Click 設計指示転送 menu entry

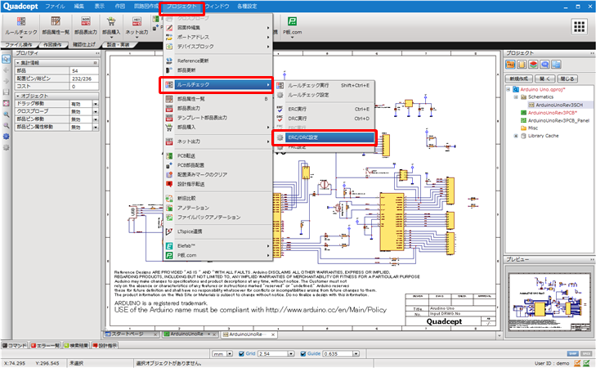point(218,184)
